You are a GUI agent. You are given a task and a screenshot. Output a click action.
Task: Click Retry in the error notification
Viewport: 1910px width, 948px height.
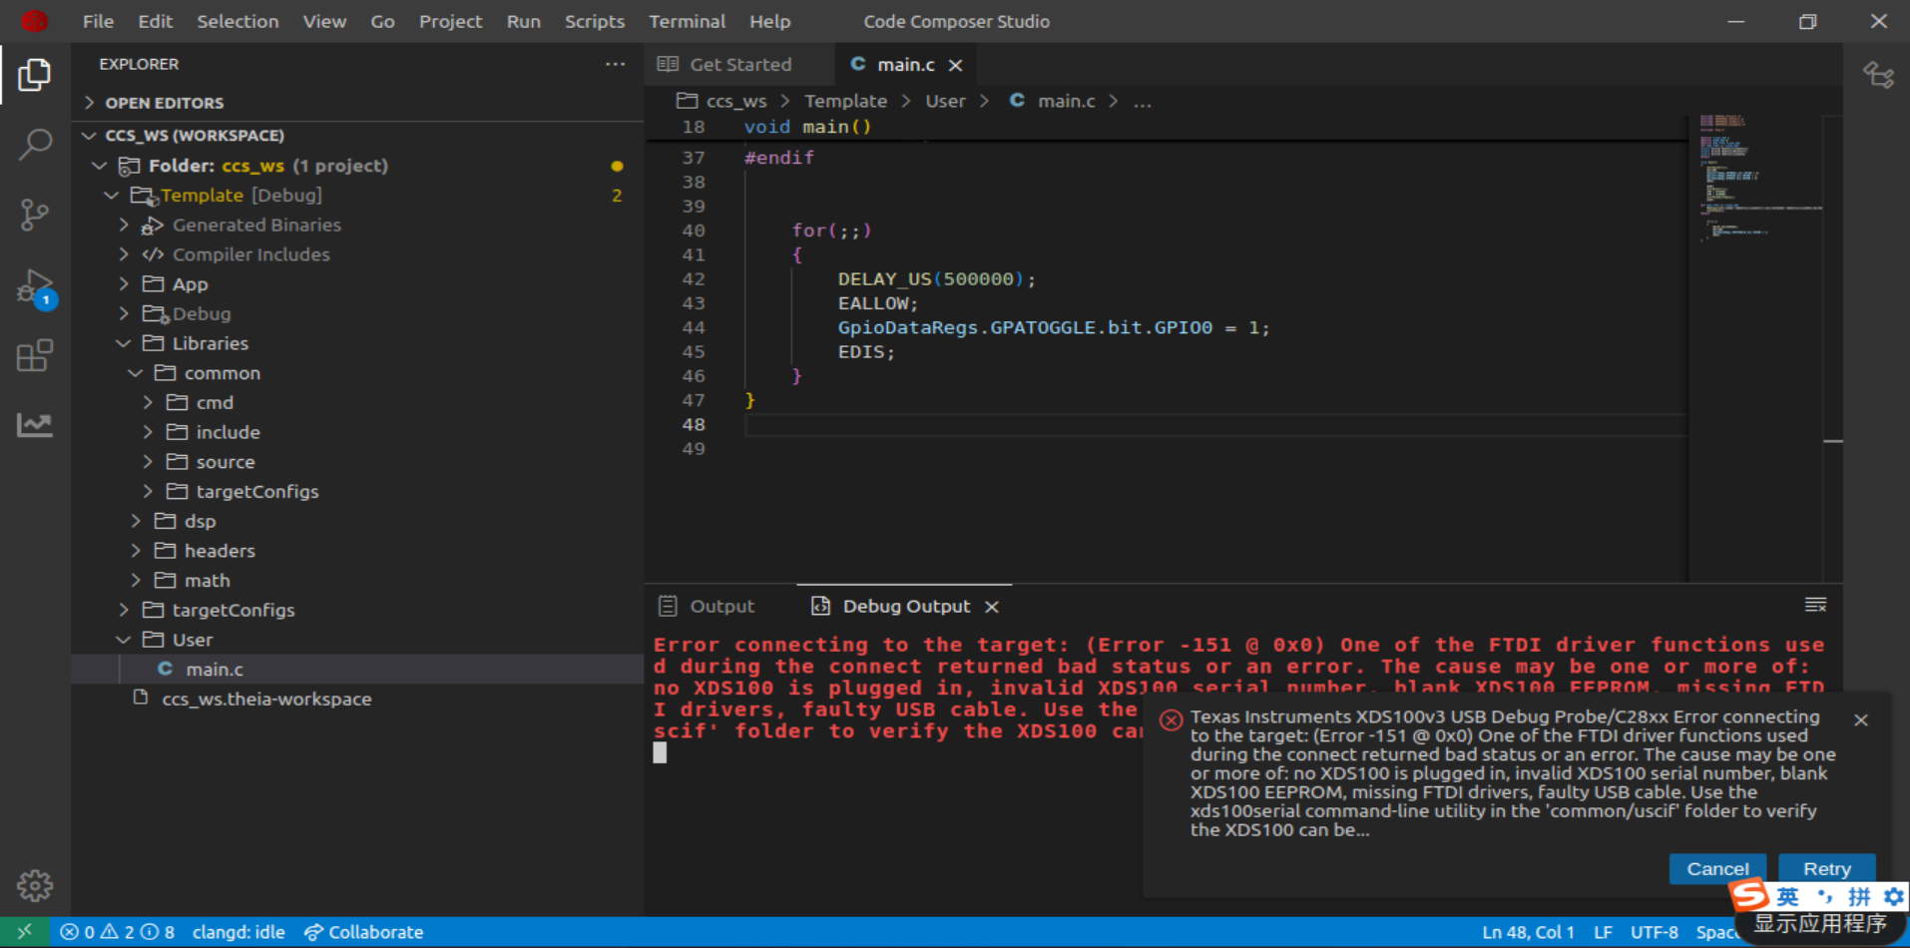coord(1826,869)
